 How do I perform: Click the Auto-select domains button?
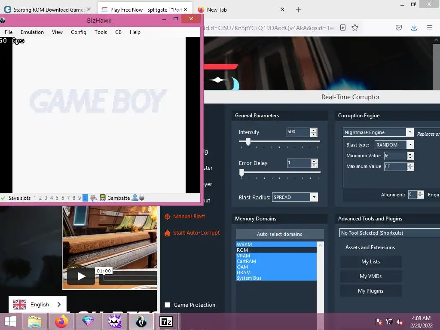coord(279,234)
